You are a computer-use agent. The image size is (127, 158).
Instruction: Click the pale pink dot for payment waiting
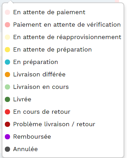pyautogui.click(x=7, y=12)
